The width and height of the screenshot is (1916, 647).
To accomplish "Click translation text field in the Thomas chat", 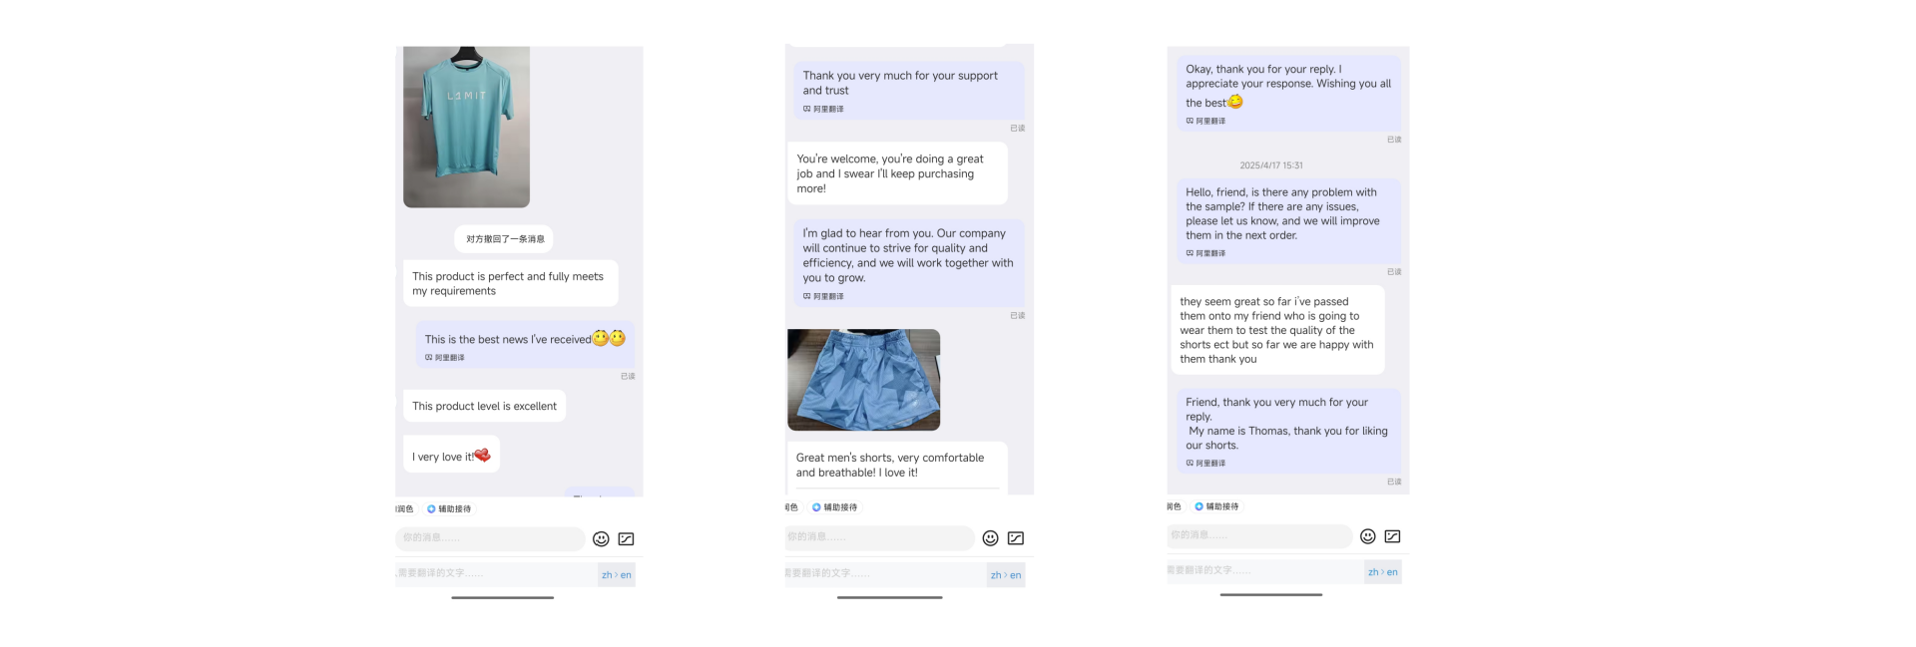I will tap(1264, 571).
